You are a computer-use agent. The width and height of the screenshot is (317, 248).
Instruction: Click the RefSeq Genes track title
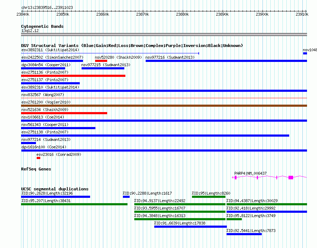(x=36, y=169)
